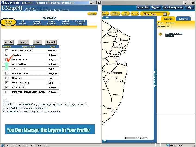Click the Include column header

coord(7,47)
